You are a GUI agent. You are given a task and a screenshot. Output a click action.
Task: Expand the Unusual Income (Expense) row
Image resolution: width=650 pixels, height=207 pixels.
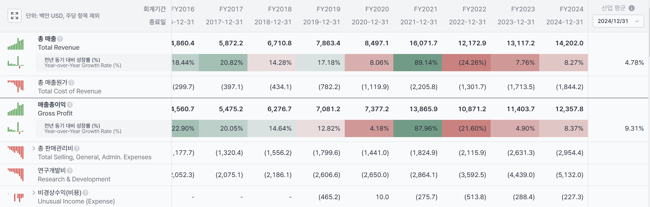[x=34, y=192]
